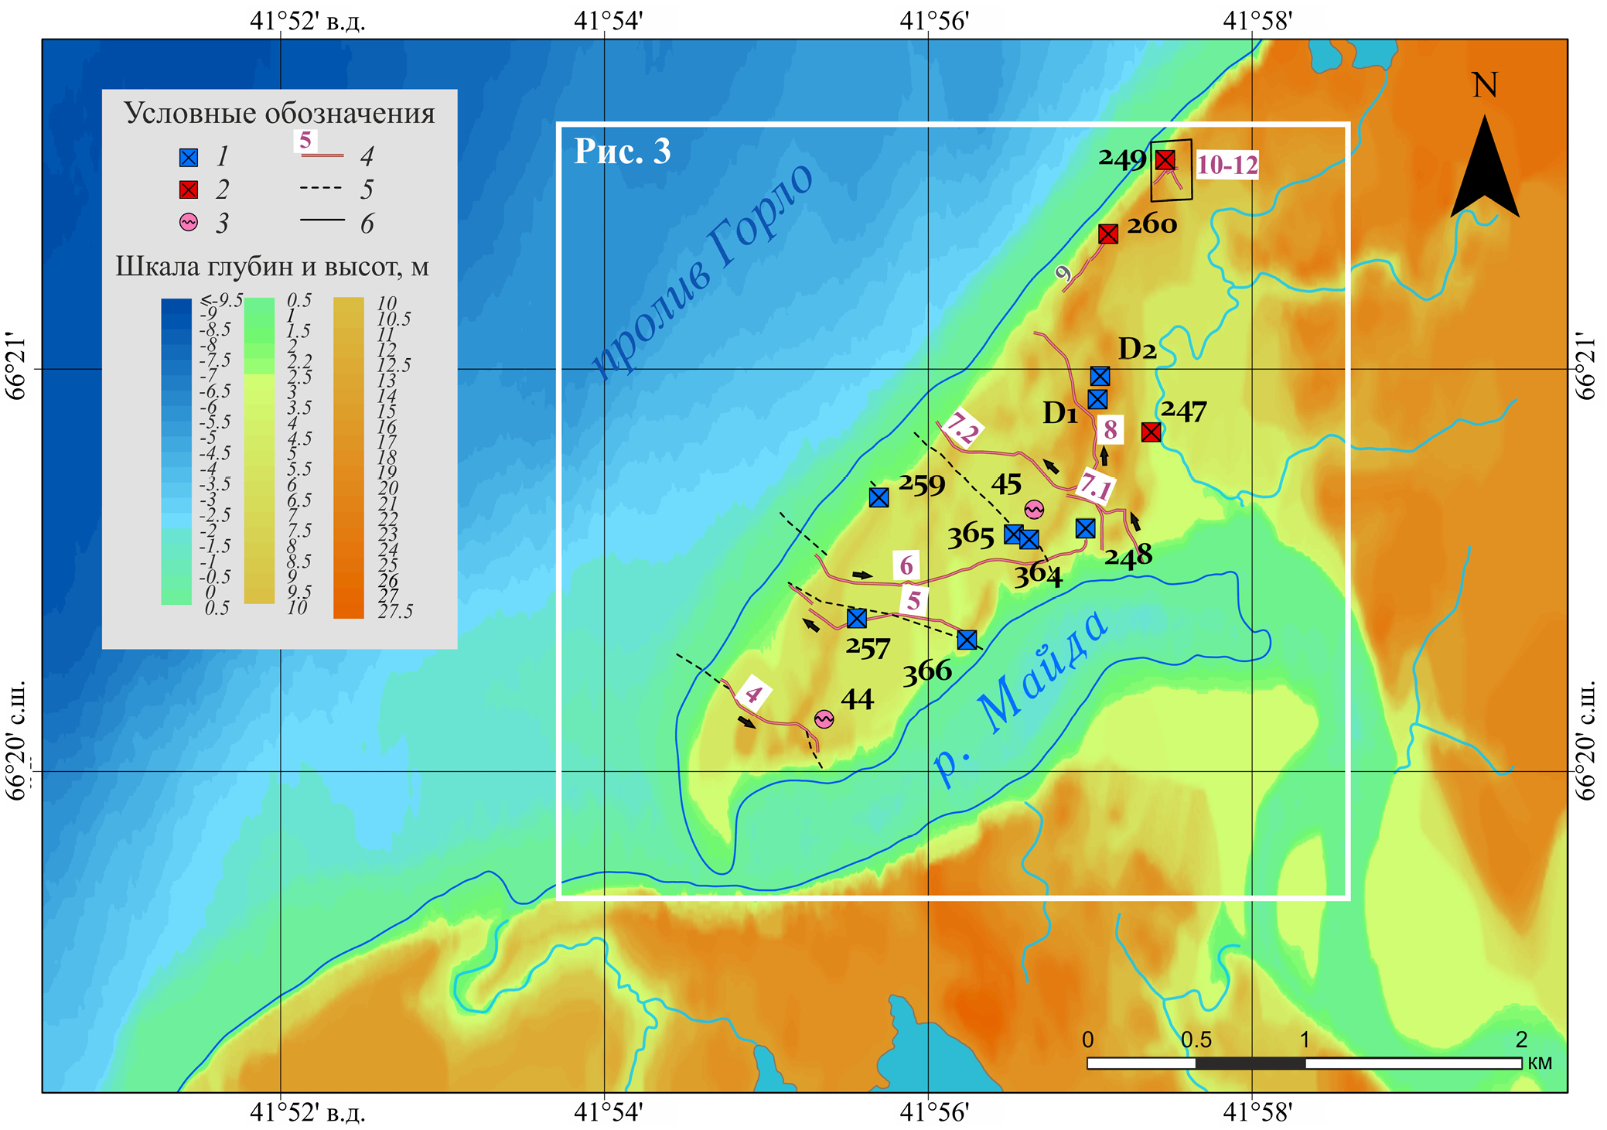Screen dimensions: 1607x1130
Task: Select the blue marker labeled 257
Action: pos(856,618)
